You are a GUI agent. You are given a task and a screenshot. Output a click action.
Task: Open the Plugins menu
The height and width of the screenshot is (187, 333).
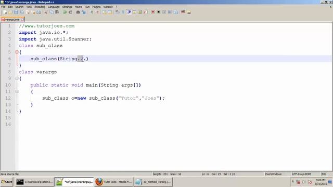[96, 7]
